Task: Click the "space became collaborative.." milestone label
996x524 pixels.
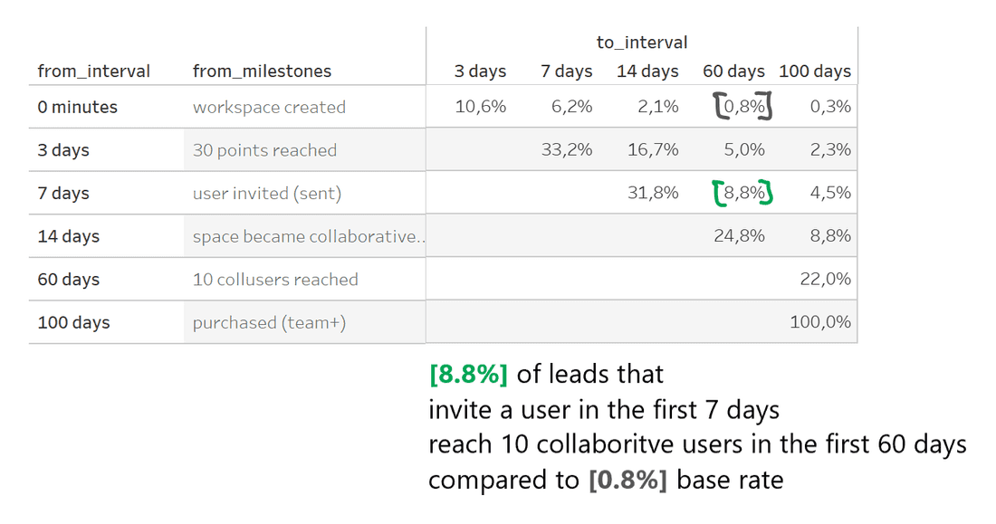Action: click(x=309, y=236)
